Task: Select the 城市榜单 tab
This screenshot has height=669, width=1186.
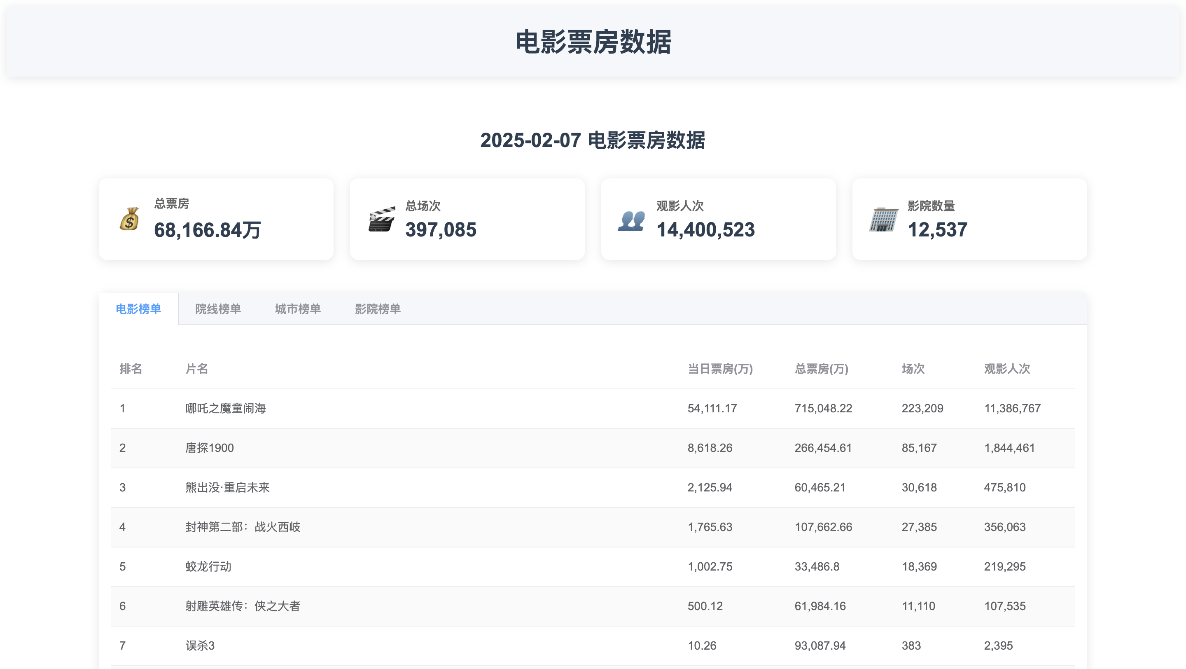Action: [x=297, y=309]
